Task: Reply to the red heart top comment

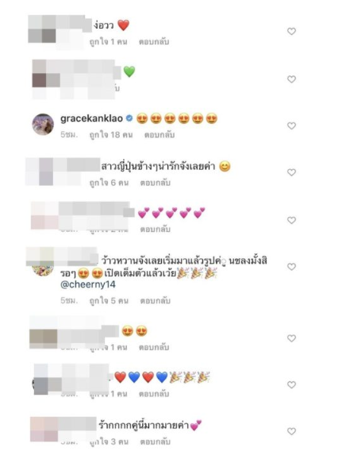Action: point(154,41)
